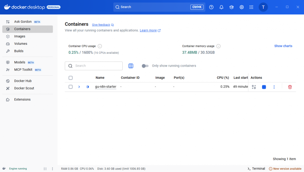Open the Learning center graduation cap icon
The image size is (304, 172).
[x=232, y=7]
